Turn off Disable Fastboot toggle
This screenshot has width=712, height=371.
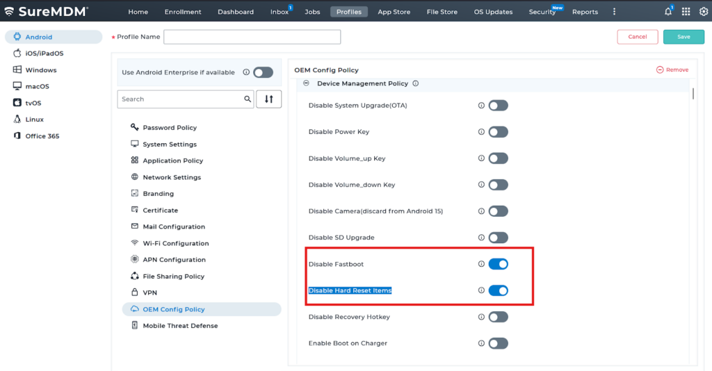point(498,264)
